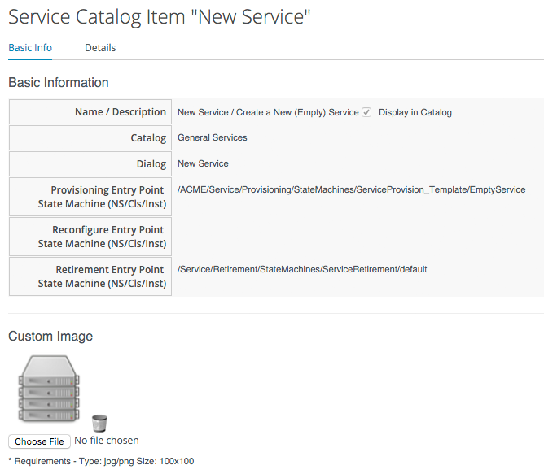Click the Dialog row label
The width and height of the screenshot is (544, 474).
[x=151, y=164]
